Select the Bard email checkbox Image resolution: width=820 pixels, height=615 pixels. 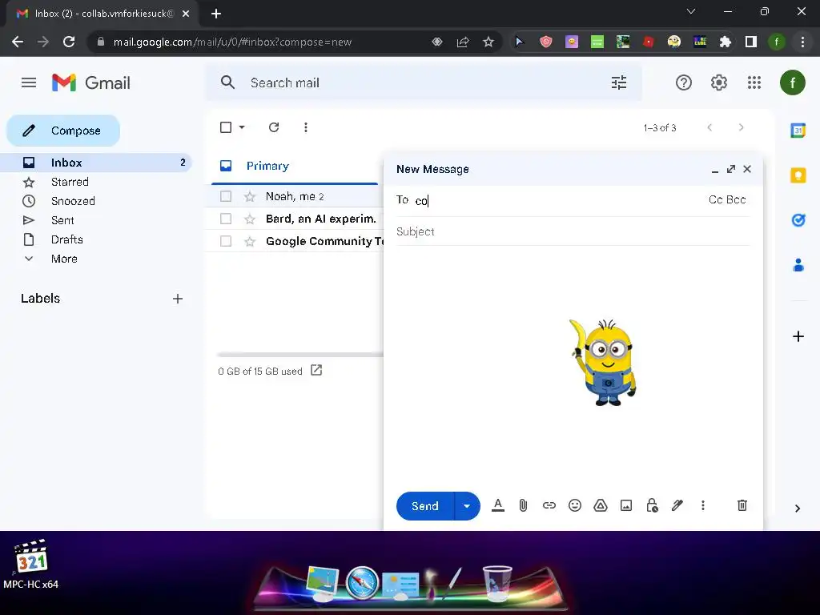[226, 219]
